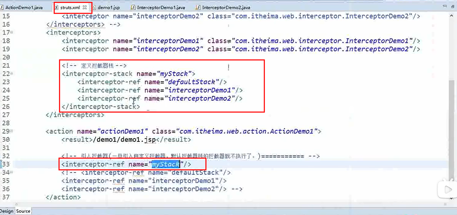Click the video play button overlay
457x215 pixels.
click(x=447, y=190)
